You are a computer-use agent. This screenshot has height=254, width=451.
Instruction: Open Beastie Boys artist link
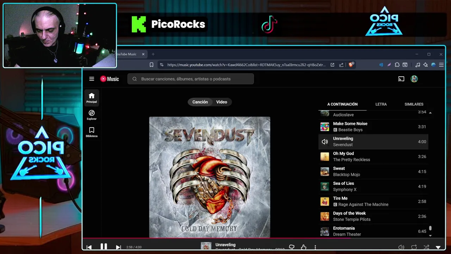tap(350, 130)
